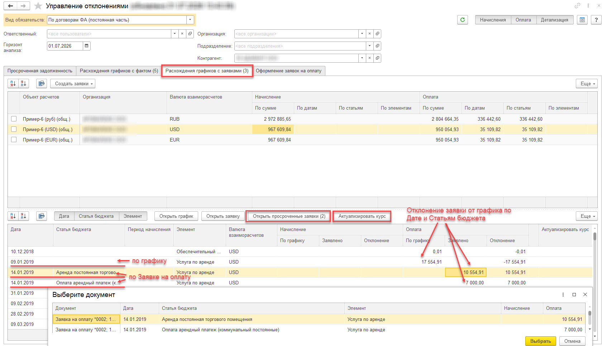The height and width of the screenshot is (346, 602).
Task: Click Открыть заявку button
Action: coord(223,216)
